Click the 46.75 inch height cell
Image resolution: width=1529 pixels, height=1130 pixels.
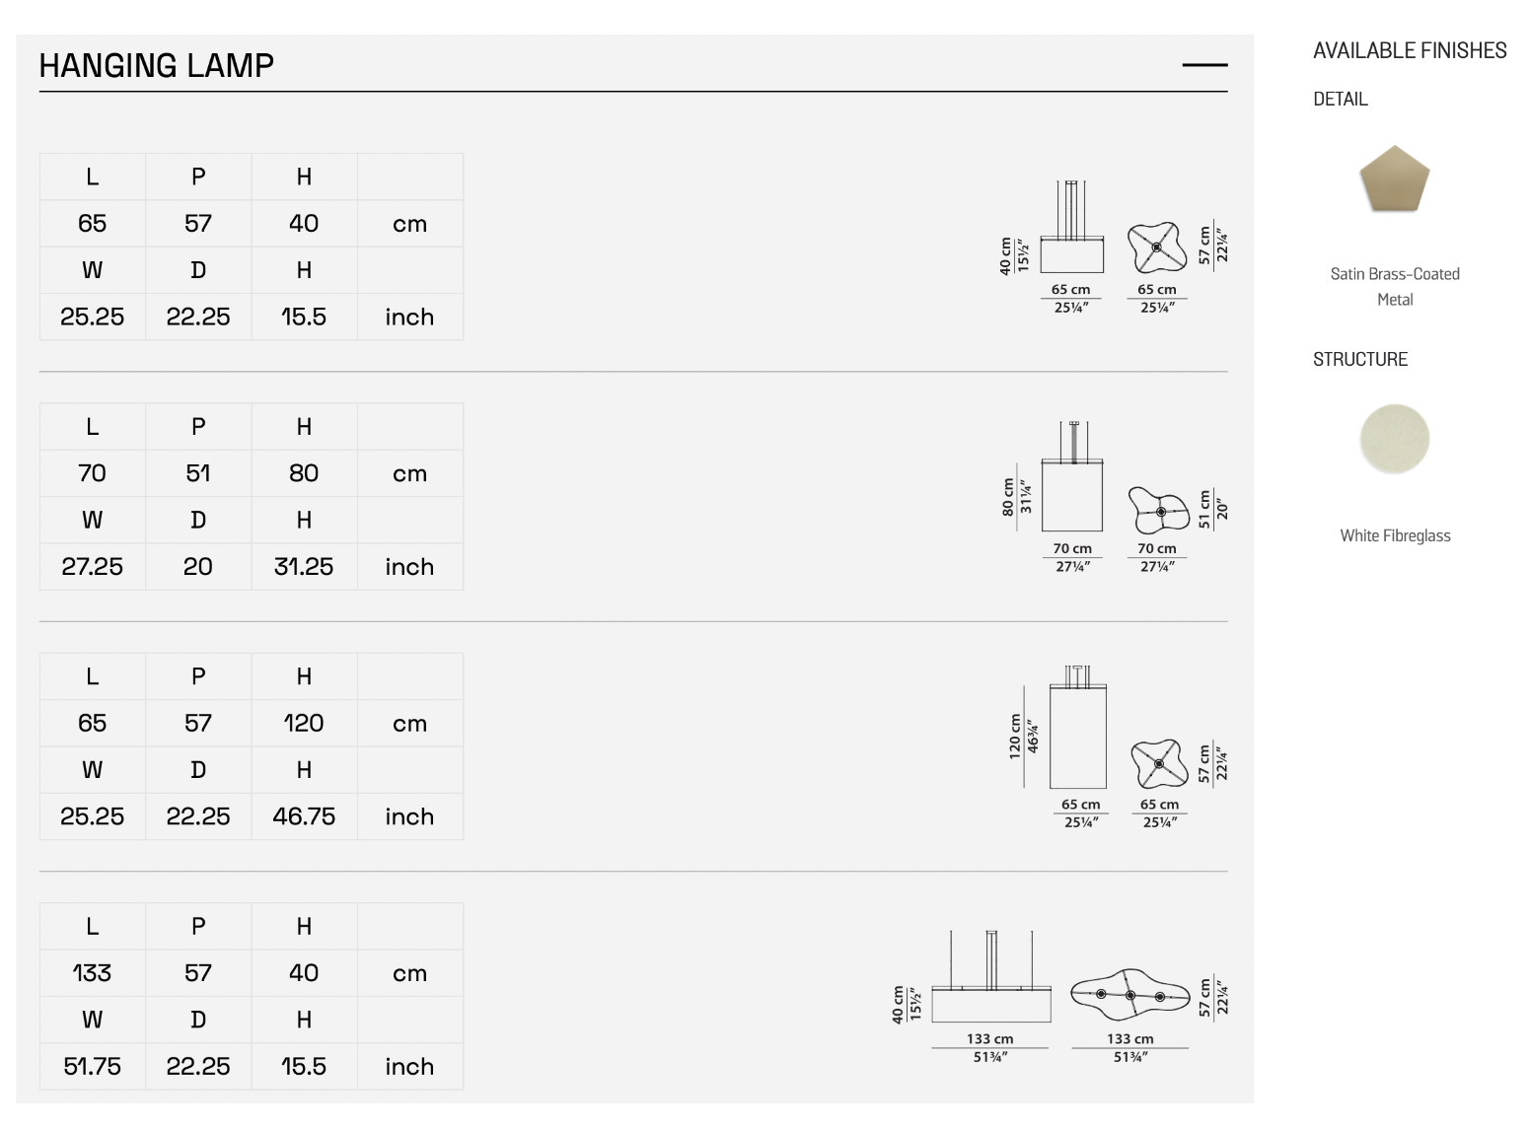[x=304, y=816]
